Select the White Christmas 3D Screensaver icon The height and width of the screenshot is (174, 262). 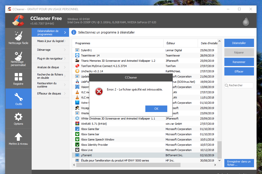coord(77,118)
